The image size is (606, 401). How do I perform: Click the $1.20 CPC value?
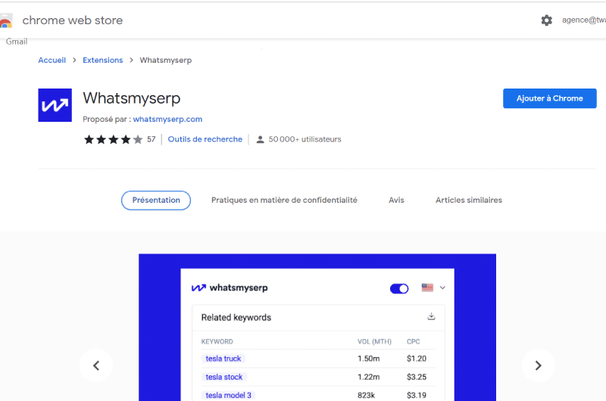[x=416, y=359]
